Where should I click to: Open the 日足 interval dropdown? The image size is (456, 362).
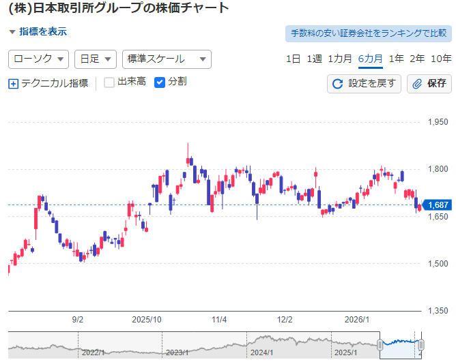pyautogui.click(x=96, y=59)
